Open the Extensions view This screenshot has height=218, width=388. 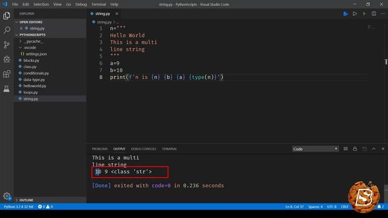pos(7,74)
